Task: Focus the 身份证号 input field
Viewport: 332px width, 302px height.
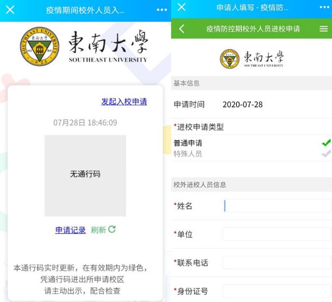Action: [x=277, y=291]
